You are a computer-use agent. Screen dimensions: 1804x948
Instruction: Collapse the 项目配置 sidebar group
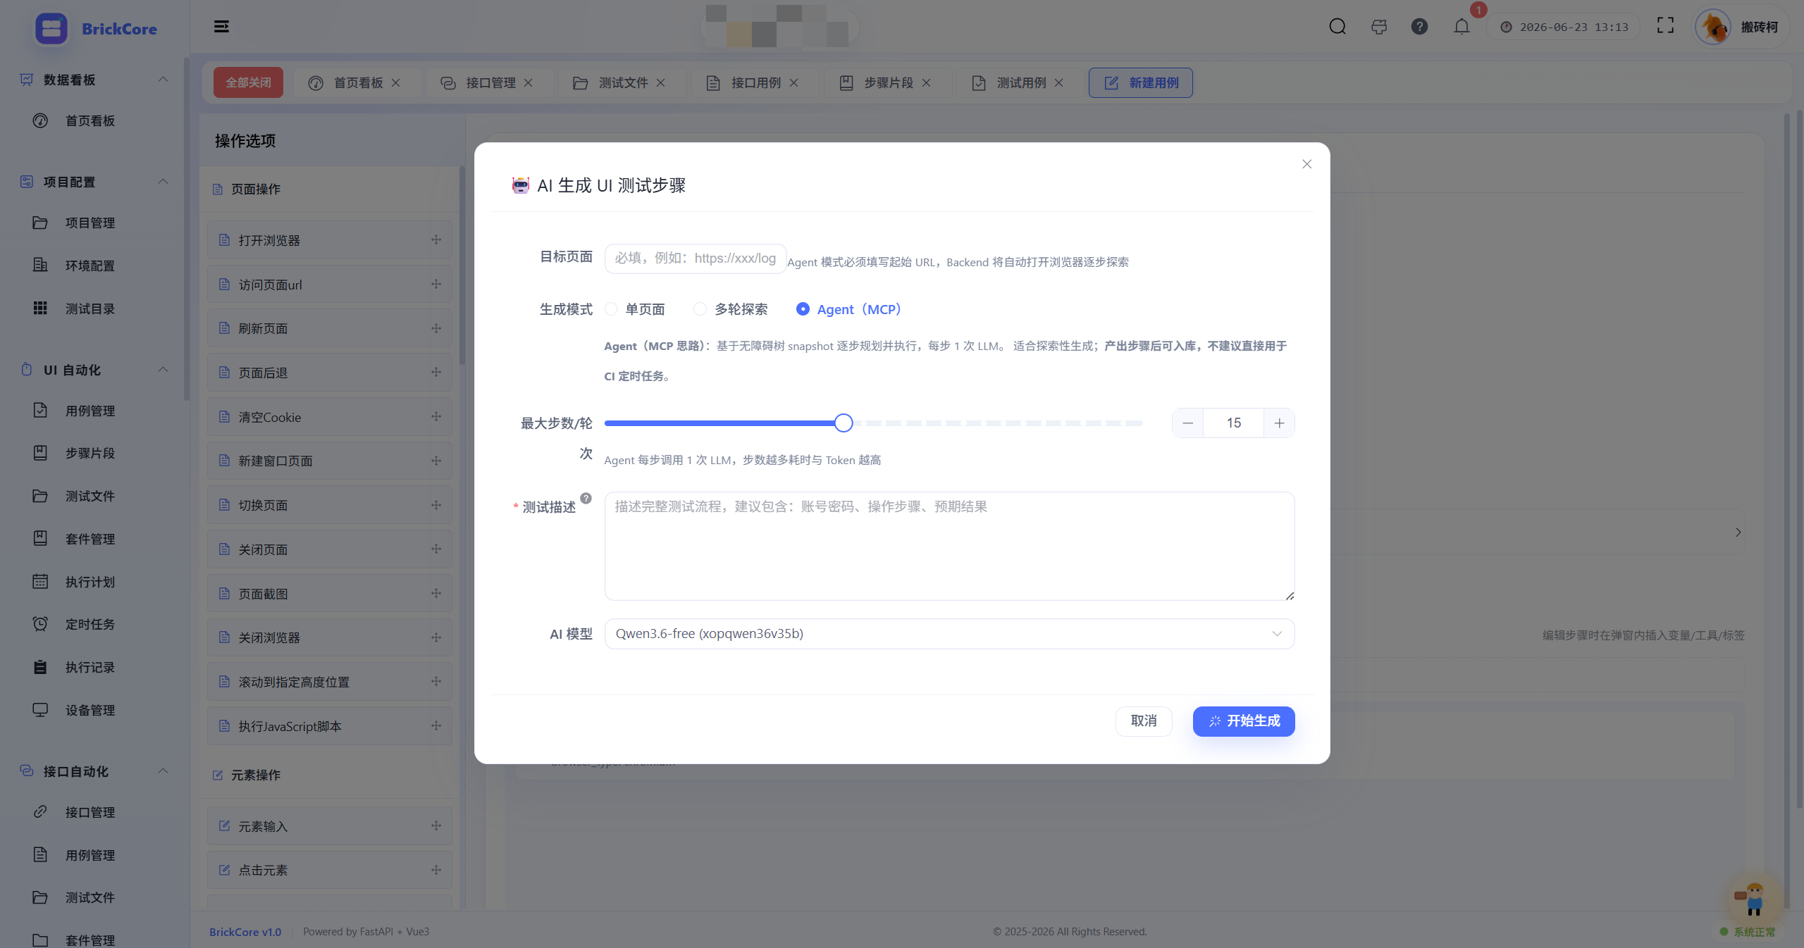[x=163, y=182]
